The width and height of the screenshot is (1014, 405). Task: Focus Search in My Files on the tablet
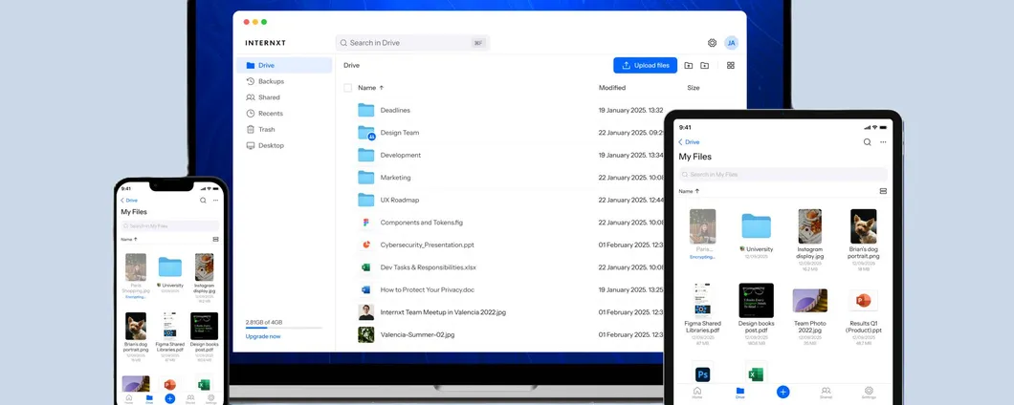(783, 175)
